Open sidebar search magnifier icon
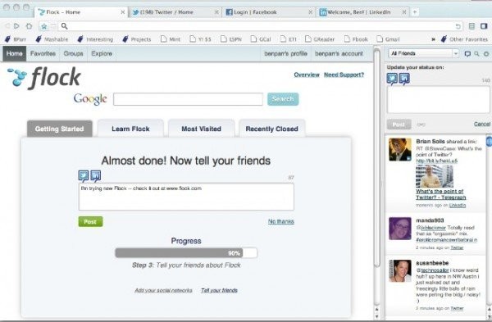Screen dimensions: 492x322 pyautogui.click(x=476, y=53)
